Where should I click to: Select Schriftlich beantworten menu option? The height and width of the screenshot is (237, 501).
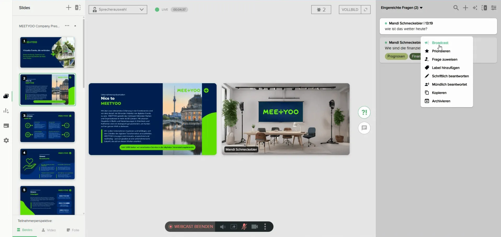[x=450, y=76]
